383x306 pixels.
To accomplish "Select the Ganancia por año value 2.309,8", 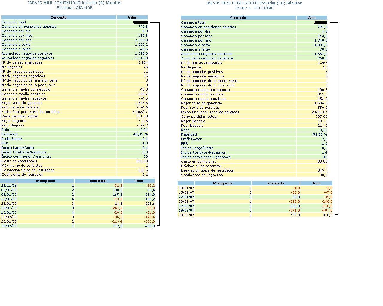I will pyautogui.click(x=141, y=40).
